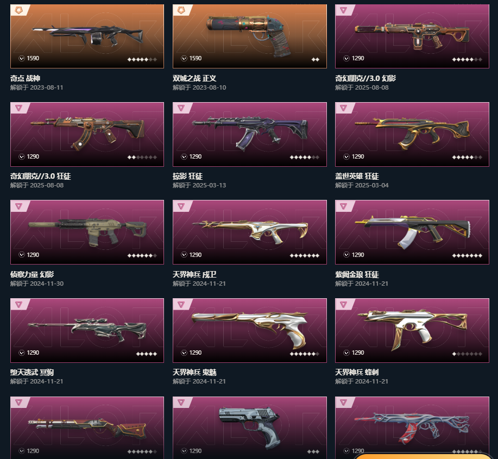Click the 盖世英雄 狂徒 skin title
This screenshot has height=459, width=498.
pyautogui.click(x=357, y=176)
